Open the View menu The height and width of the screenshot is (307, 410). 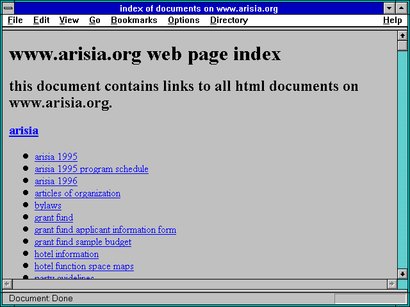[69, 20]
